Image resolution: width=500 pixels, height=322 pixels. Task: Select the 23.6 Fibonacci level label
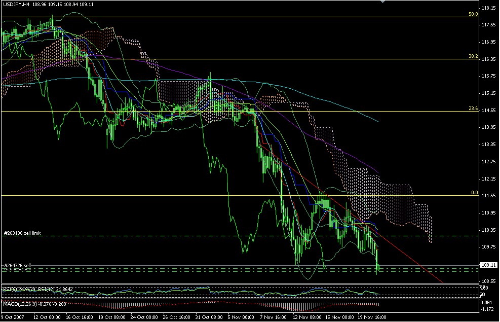[x=473, y=109]
